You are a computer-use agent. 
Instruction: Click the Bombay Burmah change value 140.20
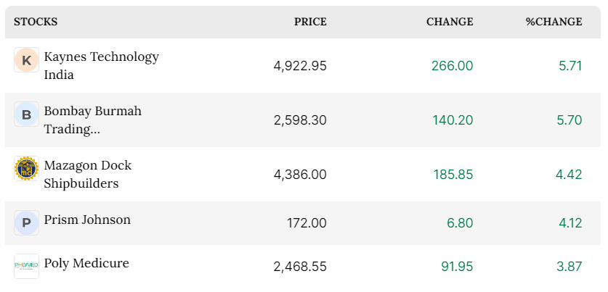453,120
